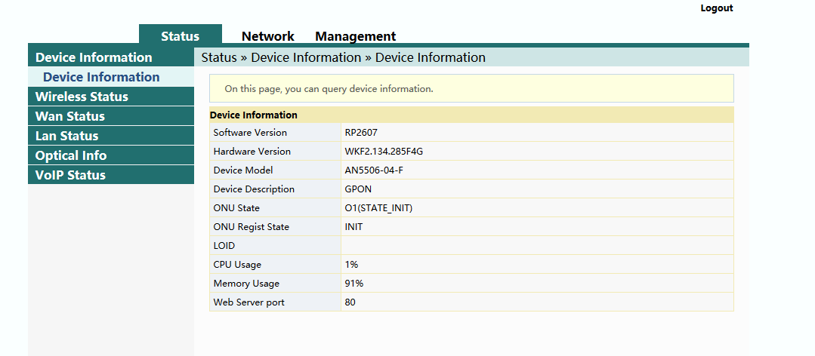
Task: Click the 'Hardware Version' label
Action: [x=252, y=152]
